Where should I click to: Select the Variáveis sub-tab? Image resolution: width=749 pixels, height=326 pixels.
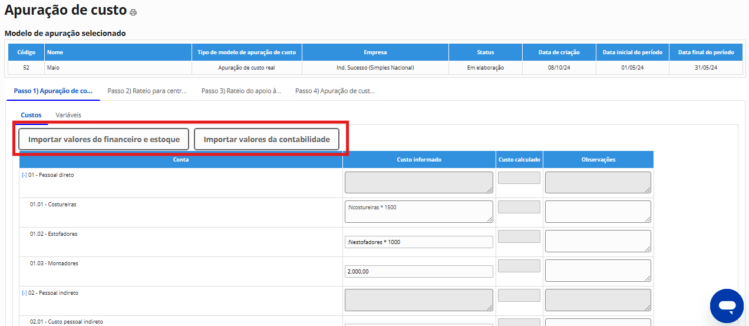point(68,115)
